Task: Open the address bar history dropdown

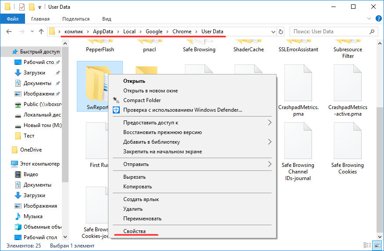Action: coord(272,32)
